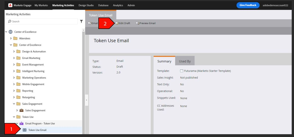The width and height of the screenshot is (294, 137).
Task: Open the Marketing Activities menu
Action: pyautogui.click(x=63, y=5)
